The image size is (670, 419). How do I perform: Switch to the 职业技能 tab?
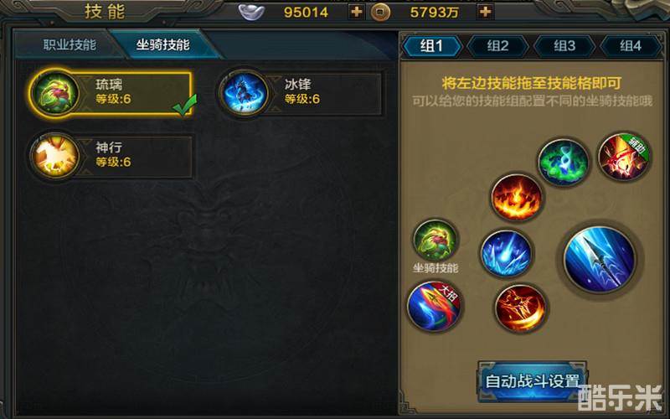(x=70, y=44)
